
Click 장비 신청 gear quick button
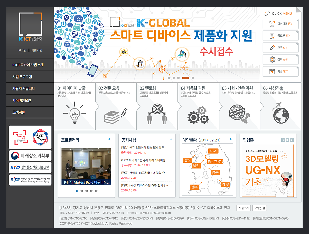click(280, 59)
